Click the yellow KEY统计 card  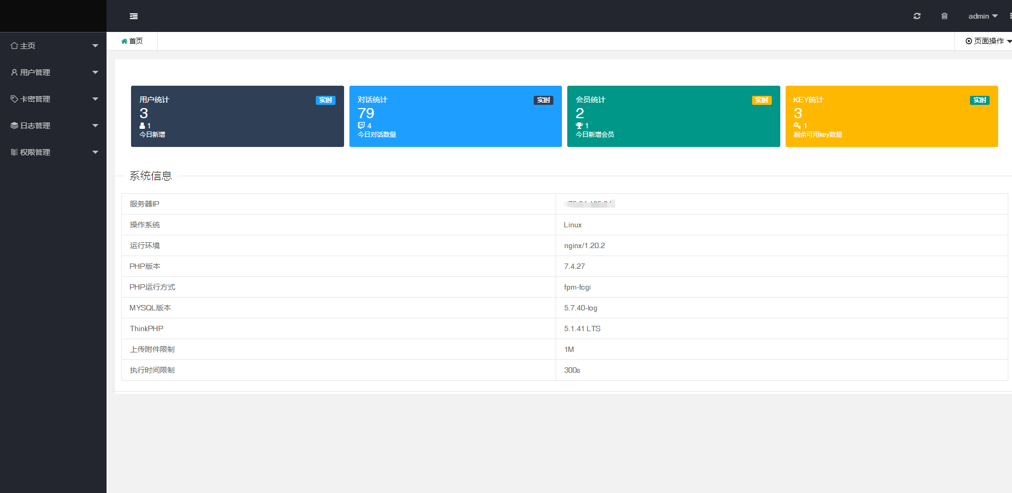tap(891, 116)
